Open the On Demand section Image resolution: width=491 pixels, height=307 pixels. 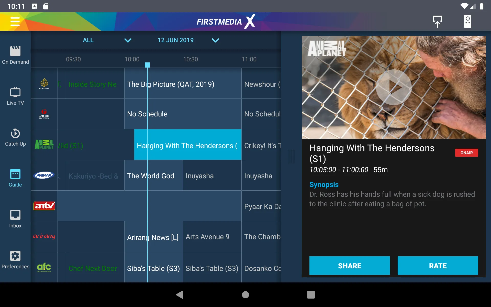(15, 55)
